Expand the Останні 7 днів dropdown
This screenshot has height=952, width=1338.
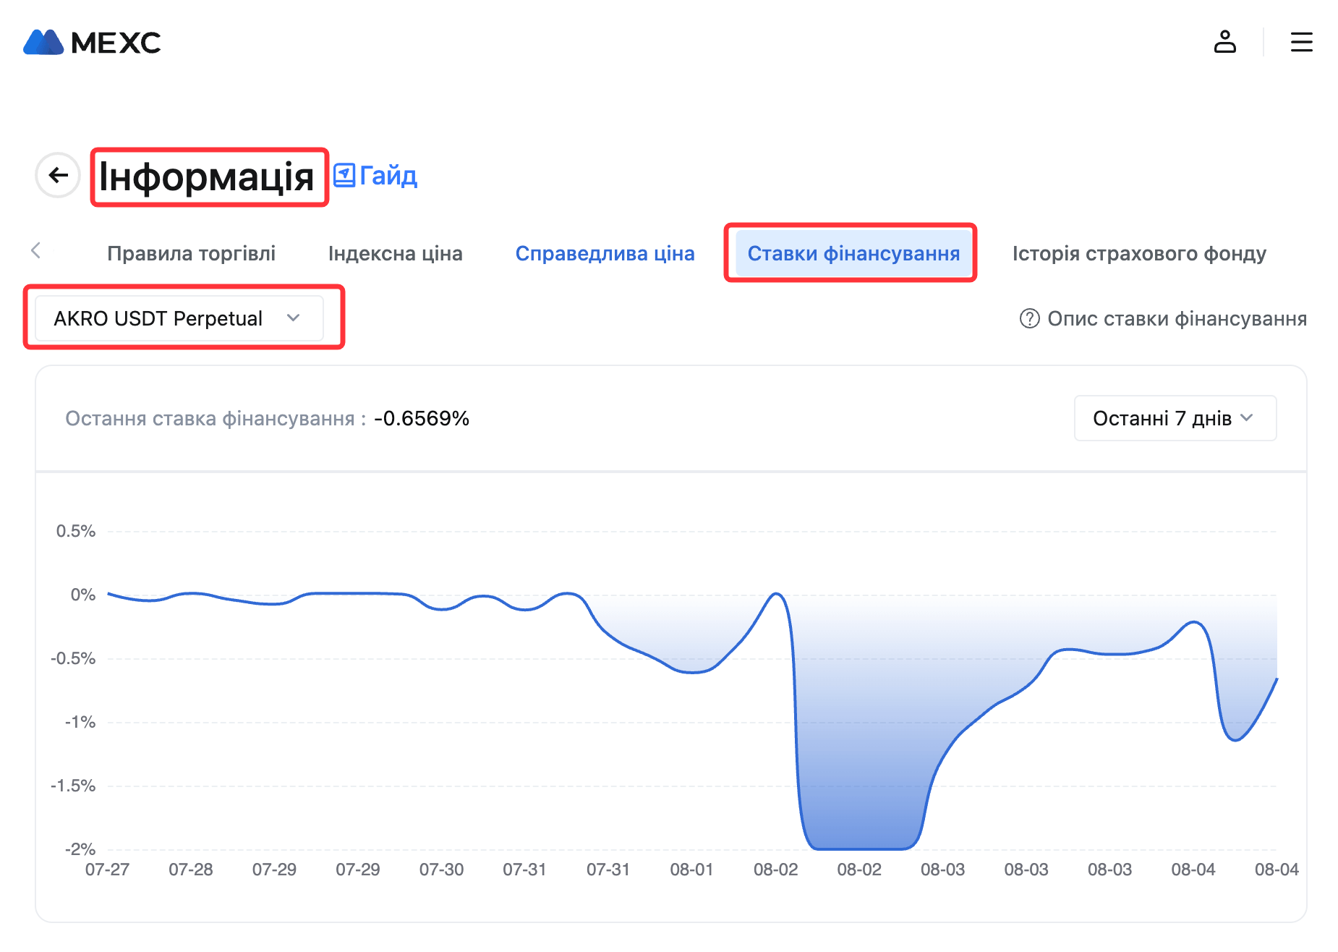coord(1175,418)
